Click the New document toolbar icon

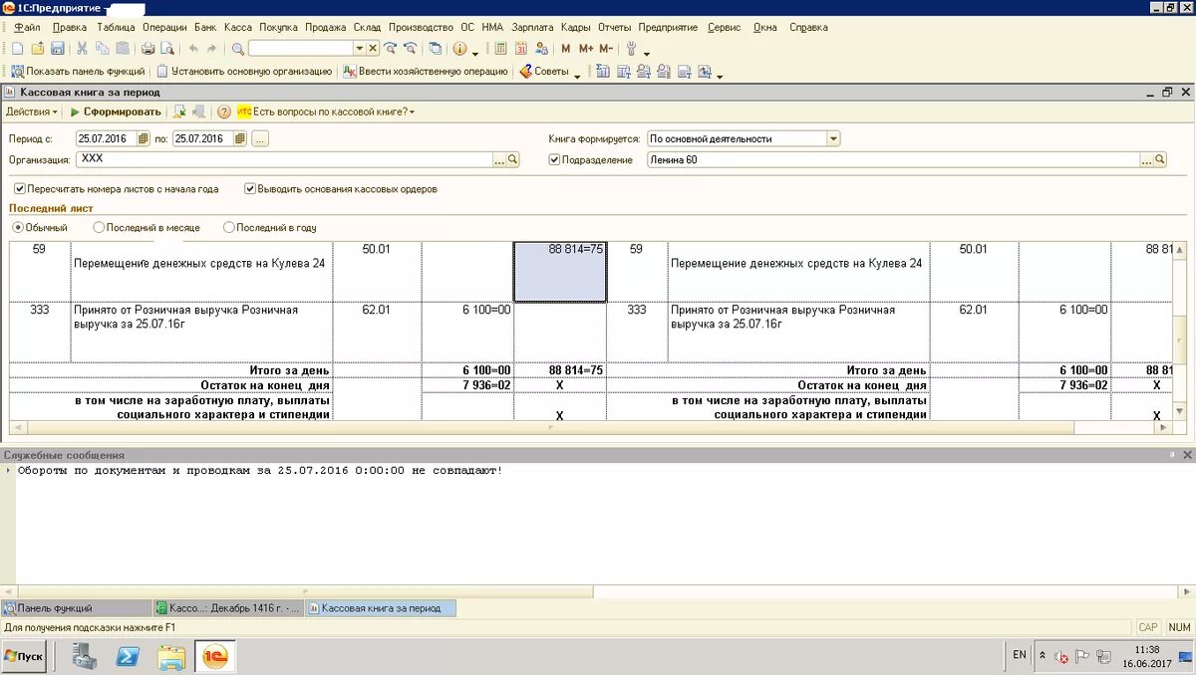point(18,48)
